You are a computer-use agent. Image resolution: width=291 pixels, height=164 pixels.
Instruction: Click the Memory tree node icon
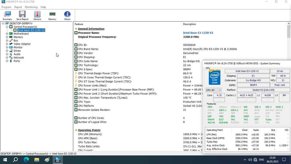coord(11,37)
